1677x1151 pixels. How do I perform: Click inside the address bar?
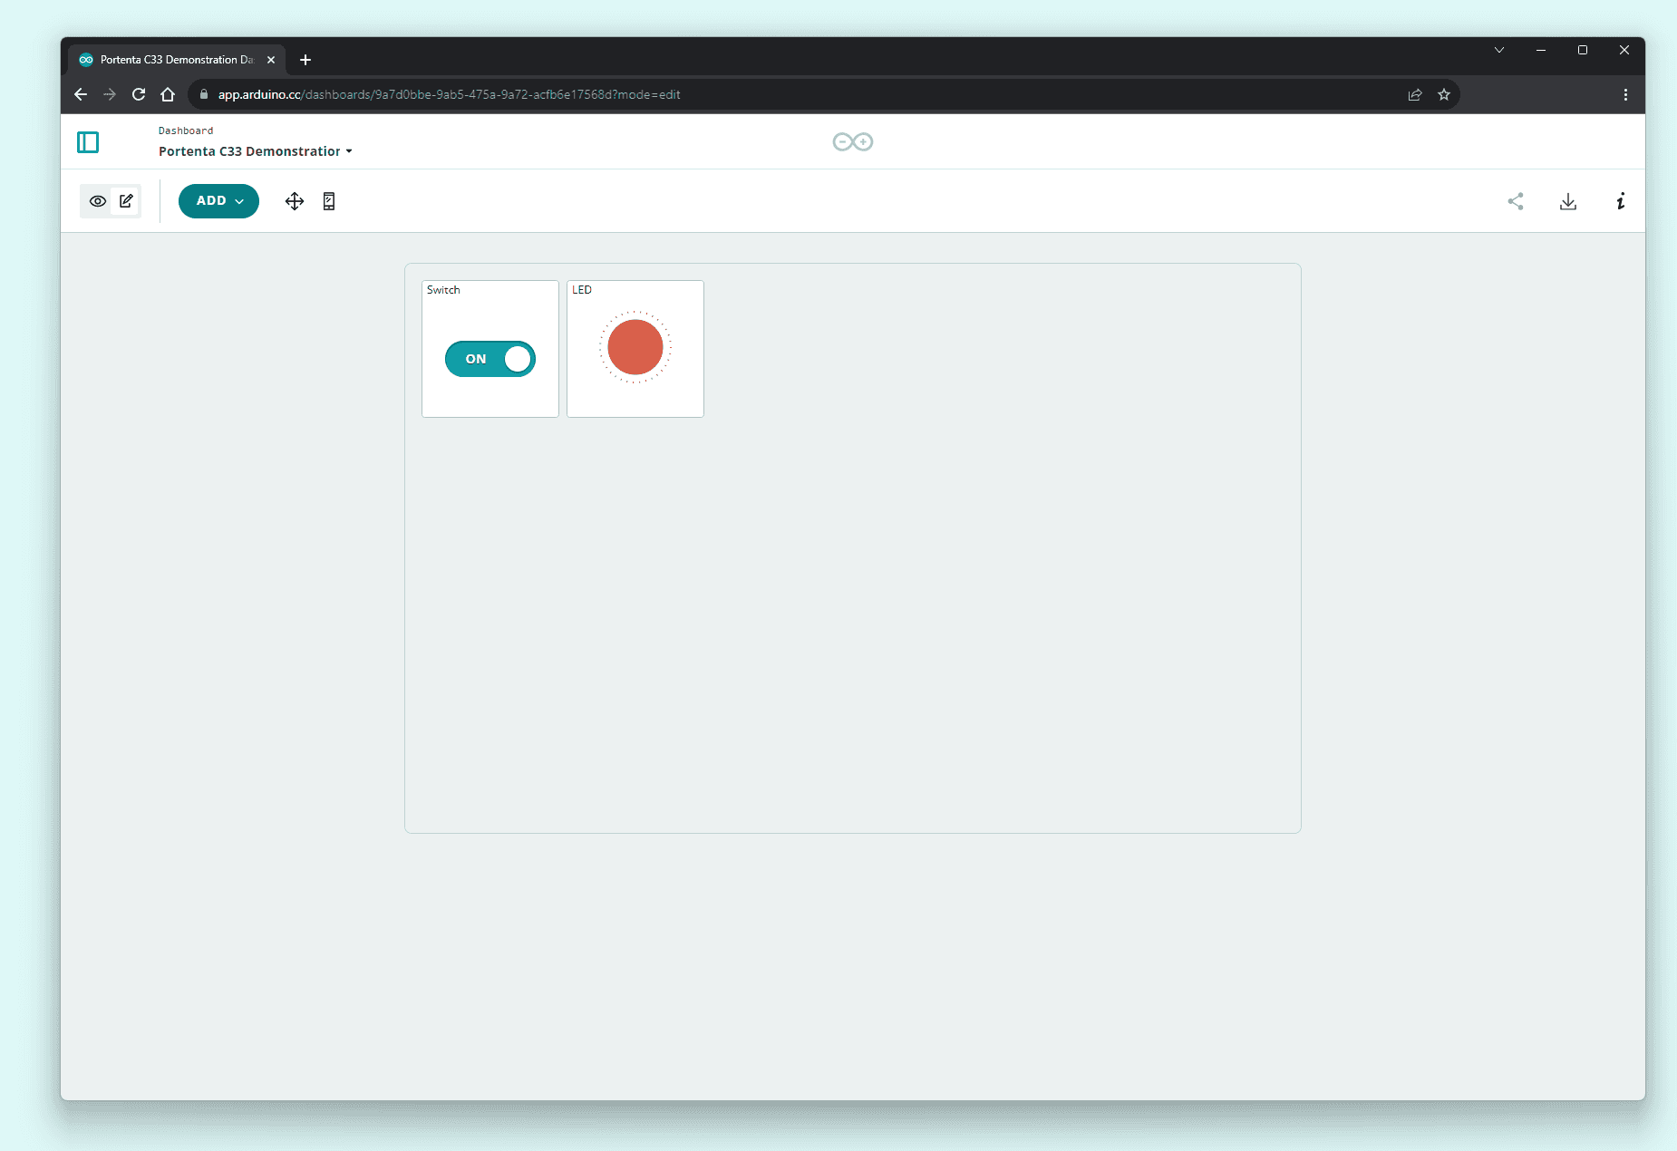(544, 94)
